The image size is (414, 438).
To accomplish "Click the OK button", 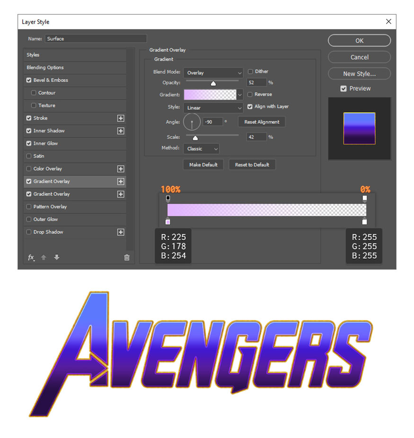I will 359,41.
